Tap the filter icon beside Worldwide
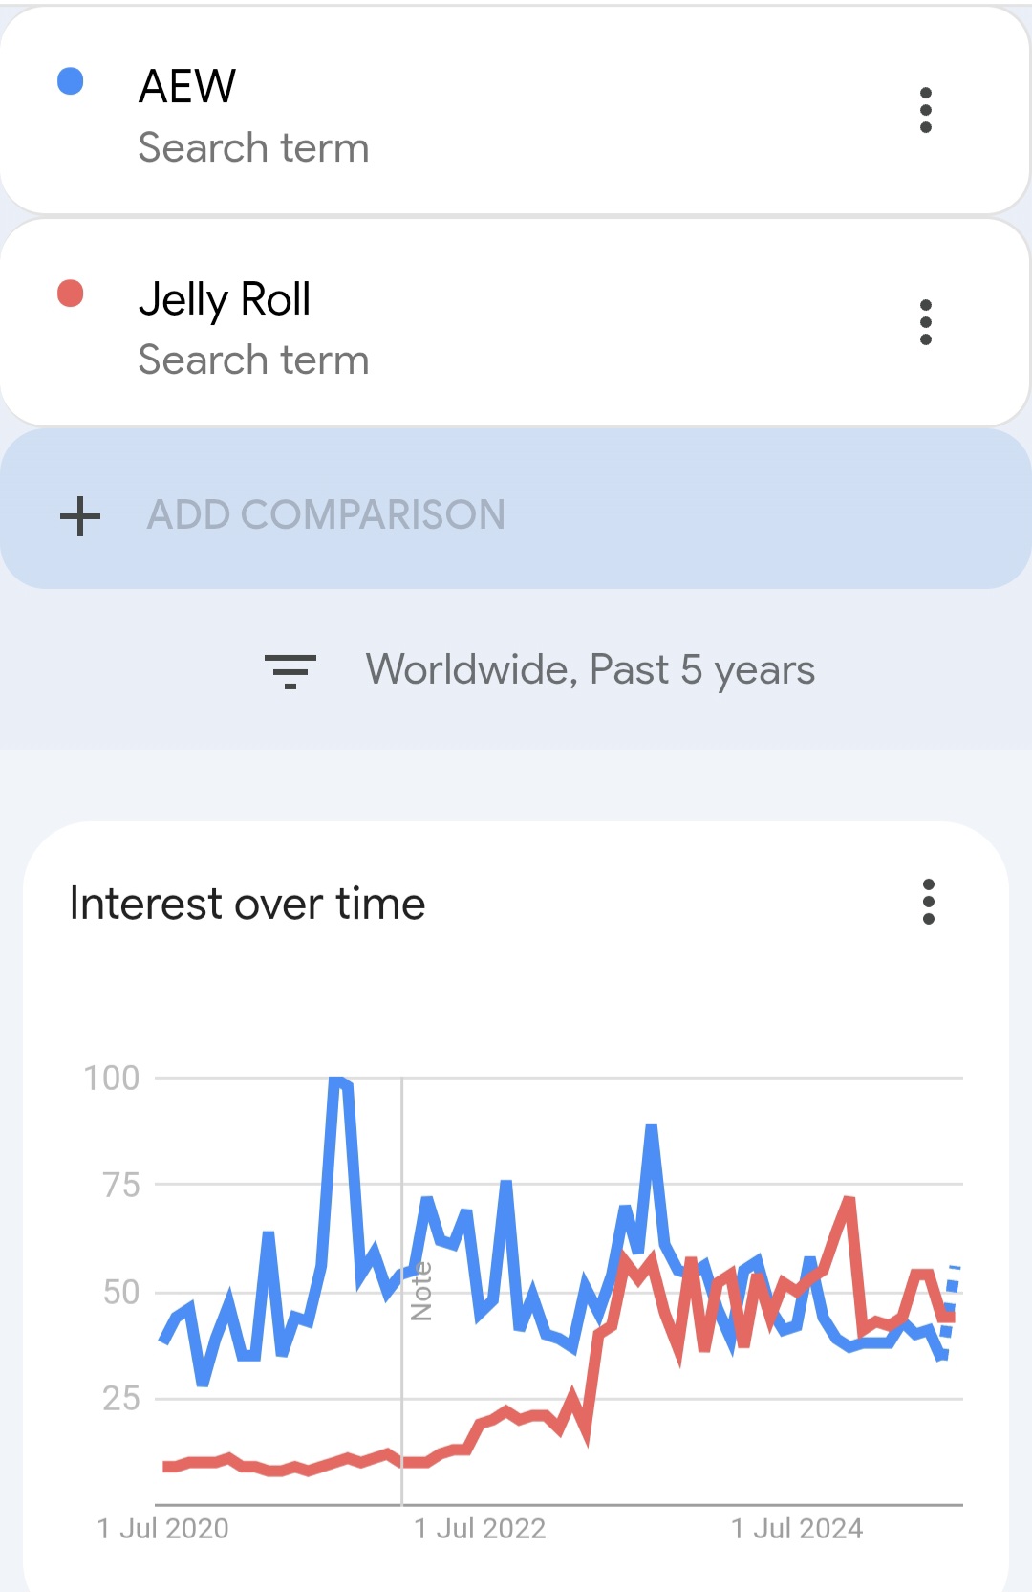1032x1592 pixels. [290, 670]
